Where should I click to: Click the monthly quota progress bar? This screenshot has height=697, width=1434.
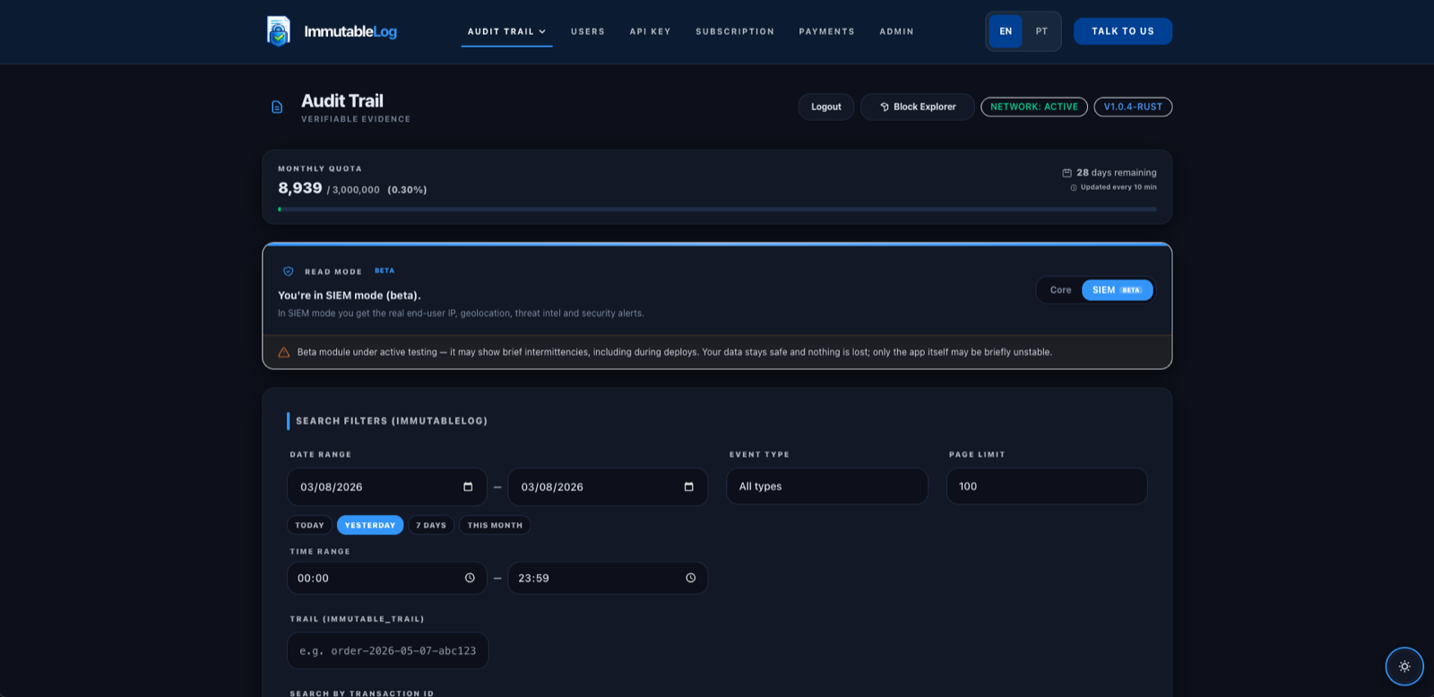tap(717, 210)
